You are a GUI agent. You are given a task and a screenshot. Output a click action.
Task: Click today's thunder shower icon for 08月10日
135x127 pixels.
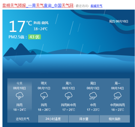click(x=19, y=96)
